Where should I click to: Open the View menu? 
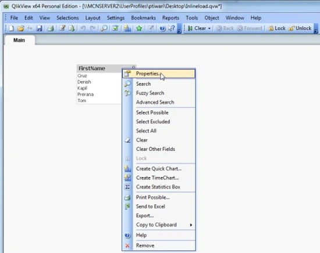click(x=45, y=18)
